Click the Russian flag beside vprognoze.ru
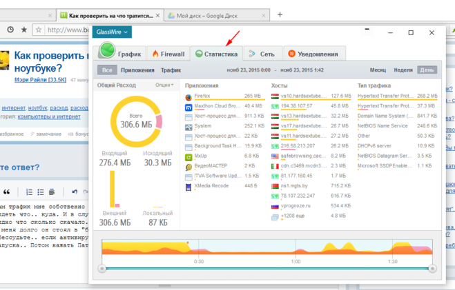Viewport: 455px width, 290px height. tap(275, 206)
